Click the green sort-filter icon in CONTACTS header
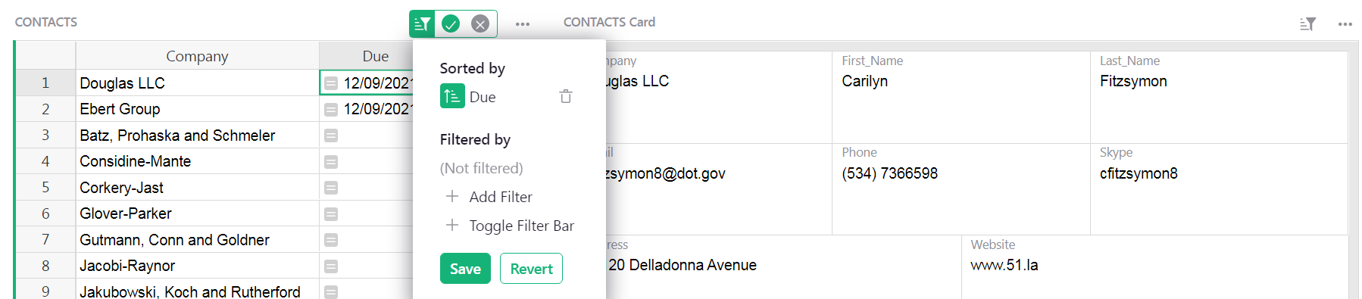Viewport: 1362px width, 299px height. pyautogui.click(x=423, y=24)
